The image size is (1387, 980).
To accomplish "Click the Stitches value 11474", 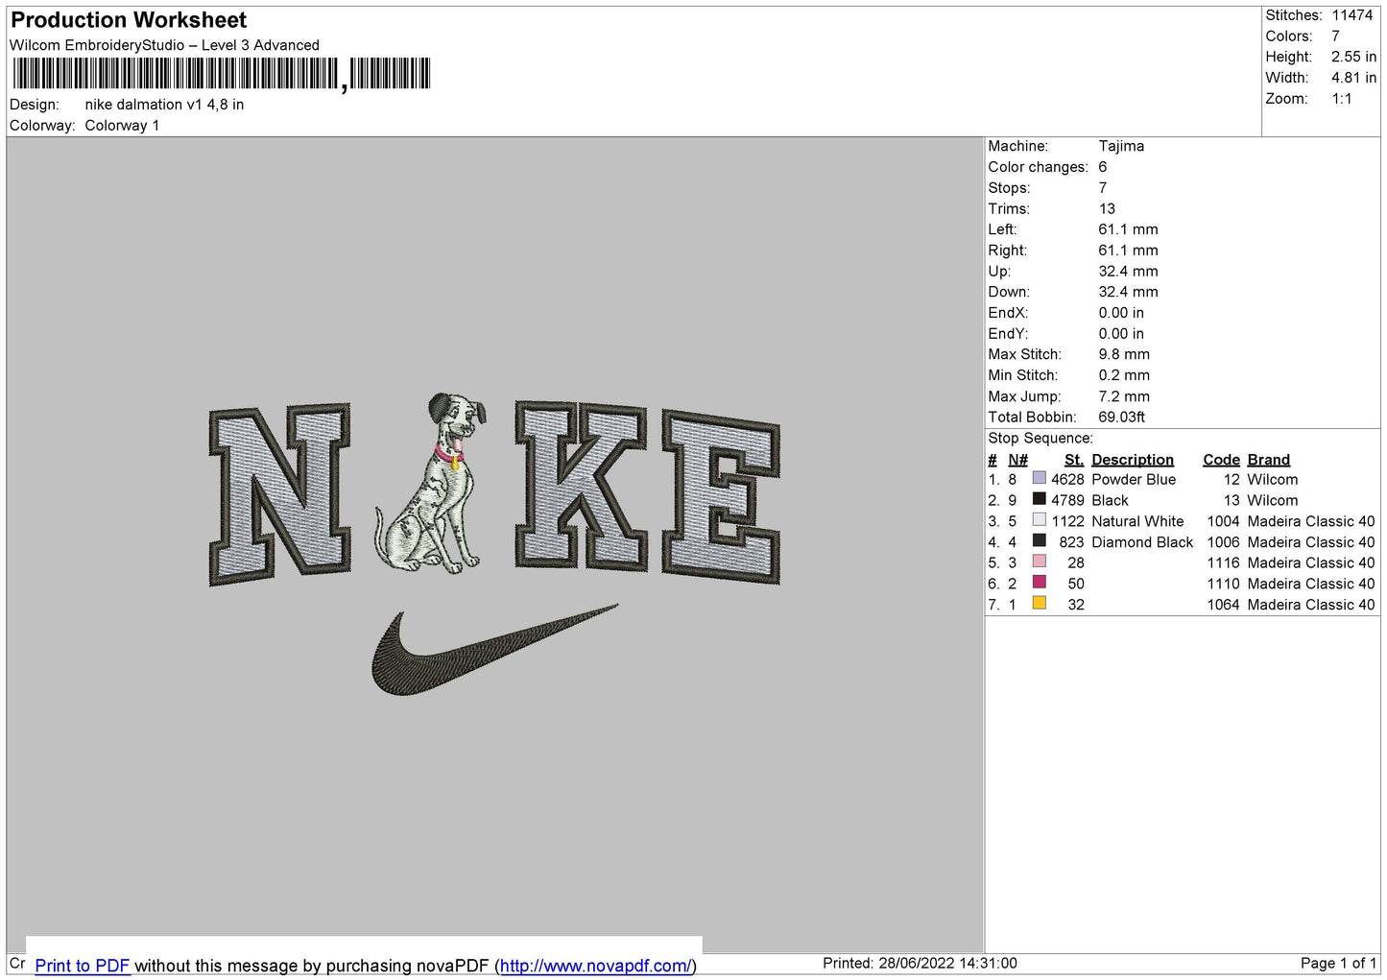I will click(1351, 15).
